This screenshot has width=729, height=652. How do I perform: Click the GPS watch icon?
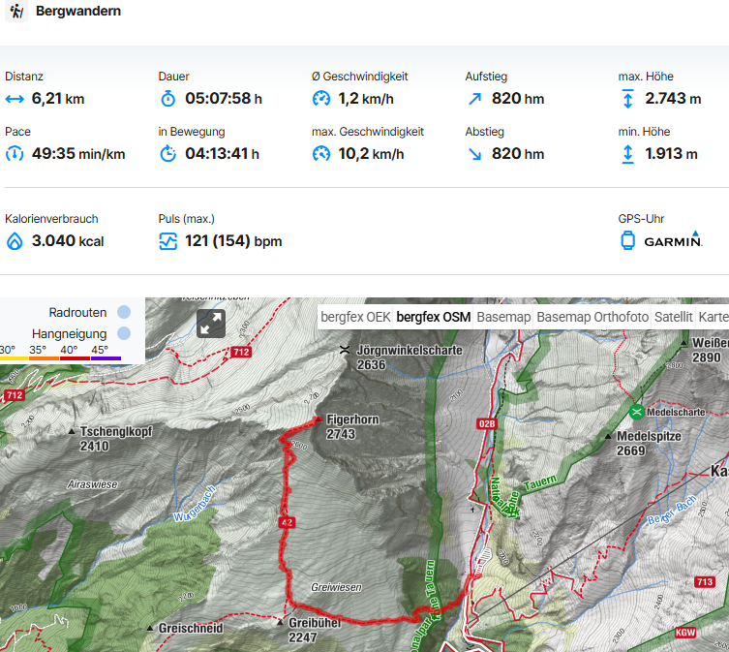coord(627,240)
